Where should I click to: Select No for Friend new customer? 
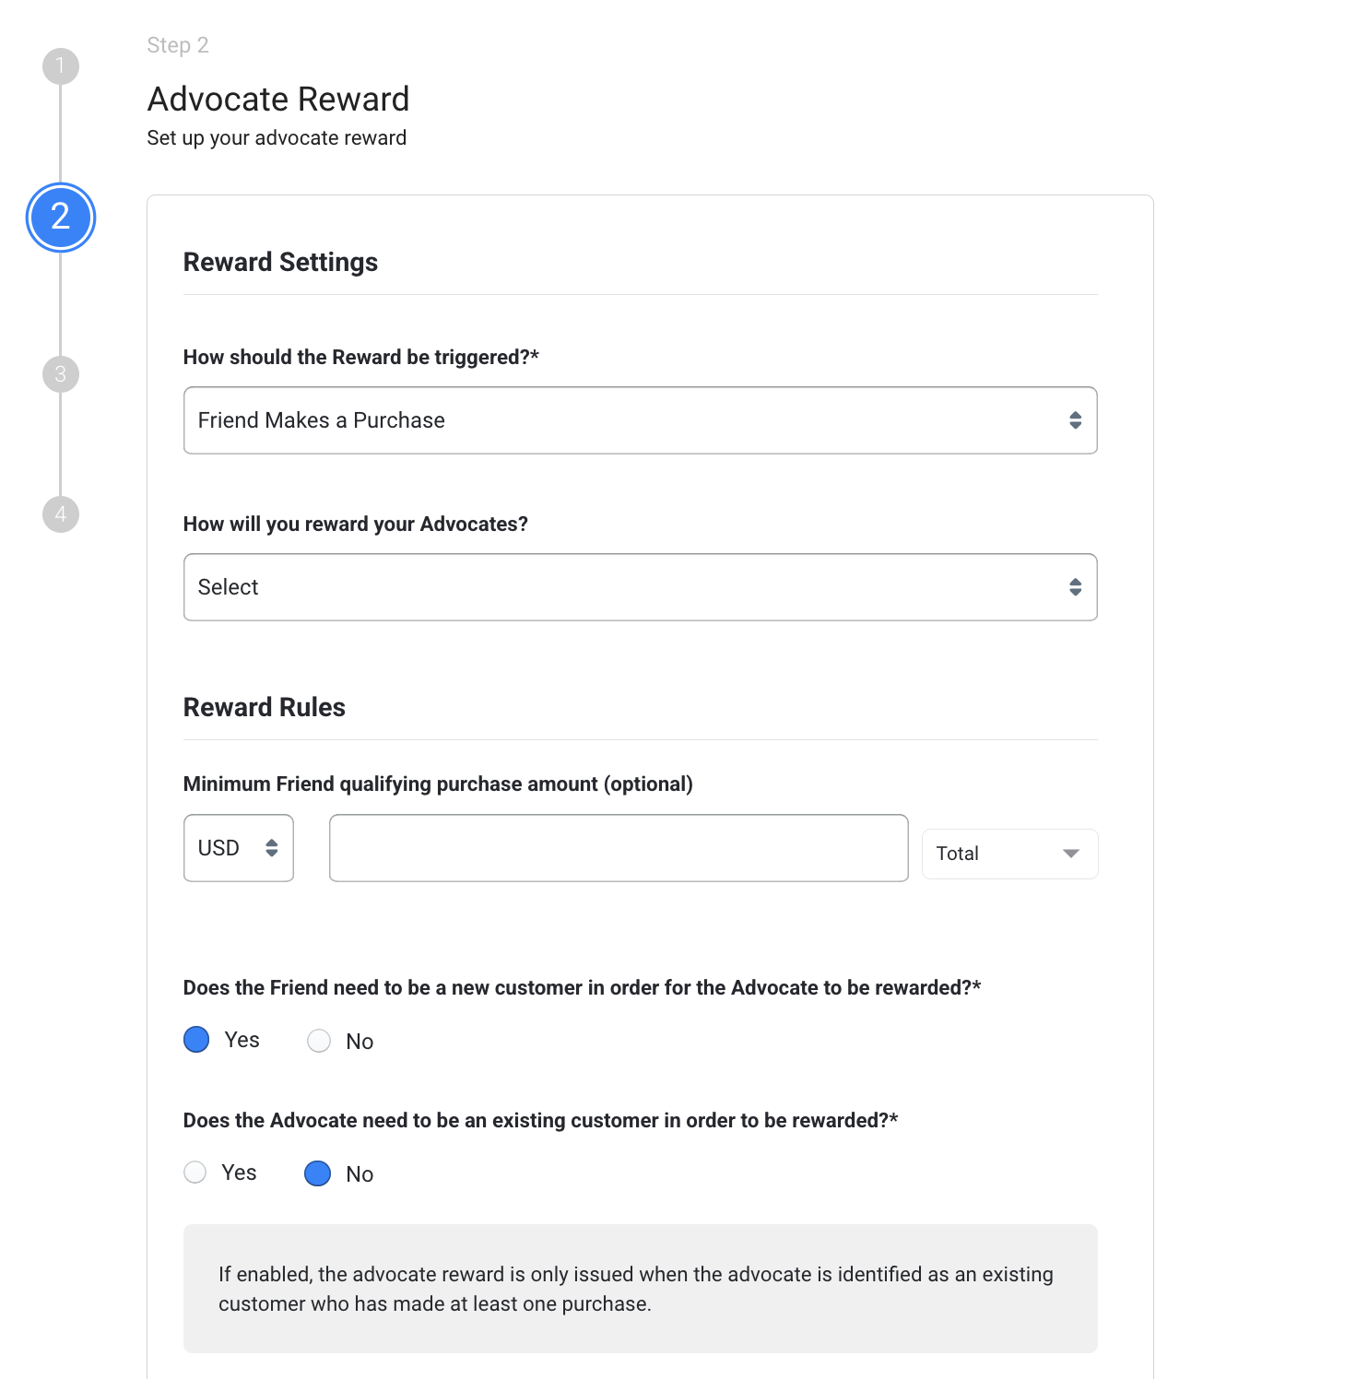tap(319, 1041)
